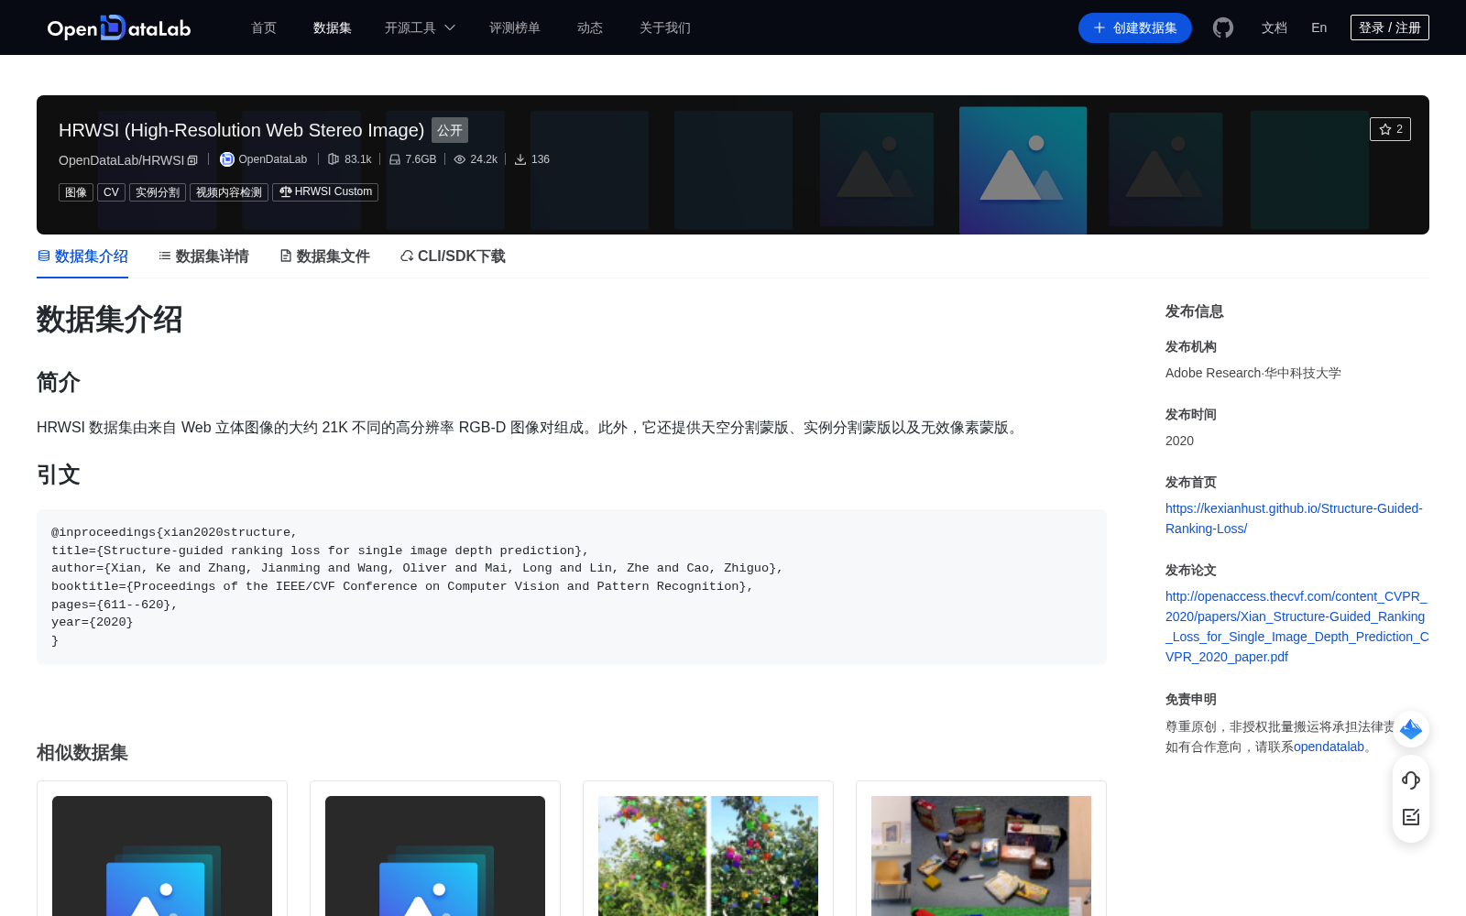Open the first similar dataset card thumbnail
The image size is (1466, 916).
pos(162,856)
